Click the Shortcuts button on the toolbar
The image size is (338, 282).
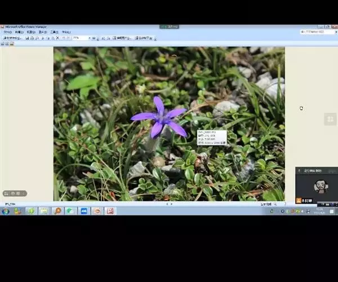click(12, 38)
